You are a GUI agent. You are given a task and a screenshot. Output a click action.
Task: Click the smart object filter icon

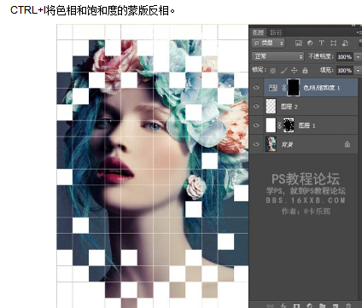[345, 43]
